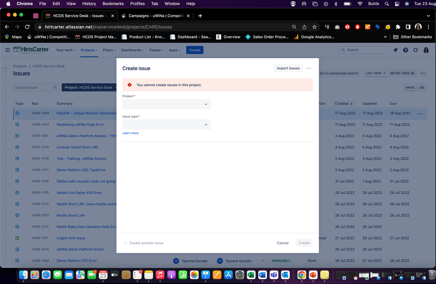Open the Jira app switcher grid icon

[x=7, y=50]
